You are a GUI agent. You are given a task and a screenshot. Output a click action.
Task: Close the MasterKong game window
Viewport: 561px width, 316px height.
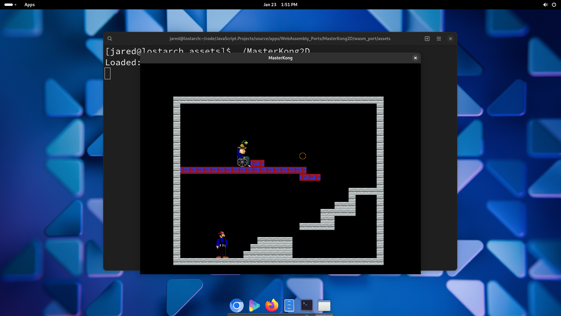click(x=415, y=58)
